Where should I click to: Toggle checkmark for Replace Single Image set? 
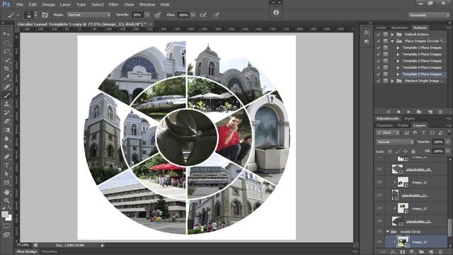(378, 81)
